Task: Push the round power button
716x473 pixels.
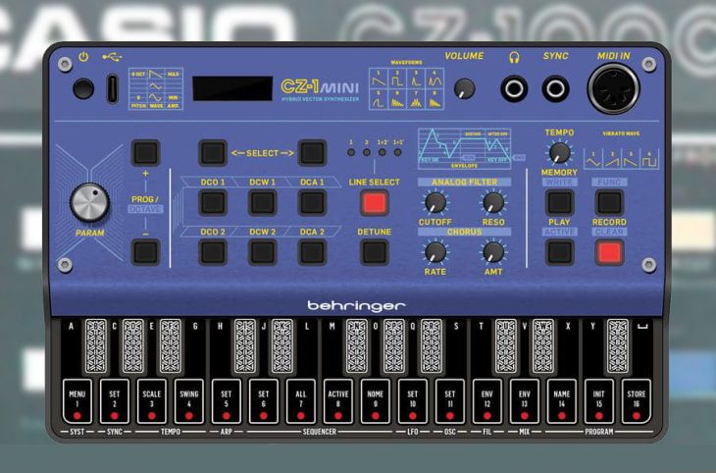Action: [x=83, y=88]
